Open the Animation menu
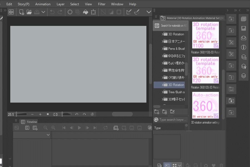Image resolution: width=250 pixels, height=167 pixels. click(43, 4)
